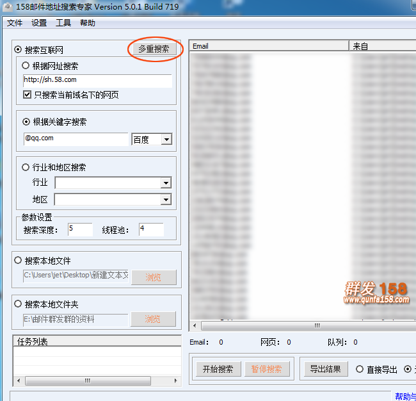Select the 搜索互联网 radio button

pos(18,49)
